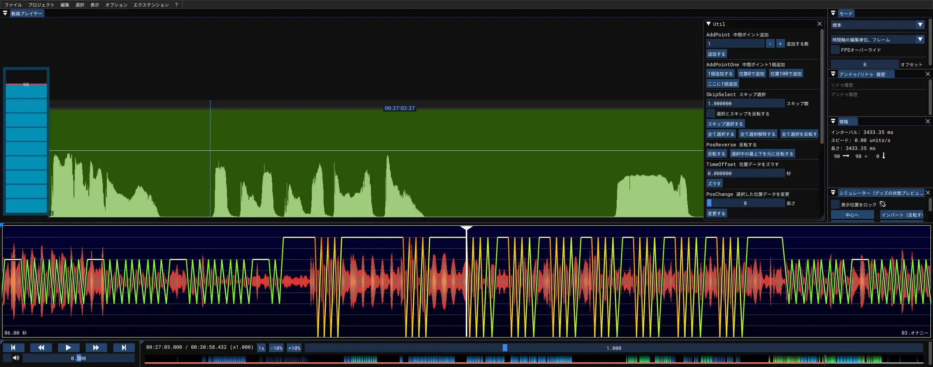Open the 動画プレイヤー panel triangle menu
This screenshot has width=933, height=367.
(x=5, y=13)
